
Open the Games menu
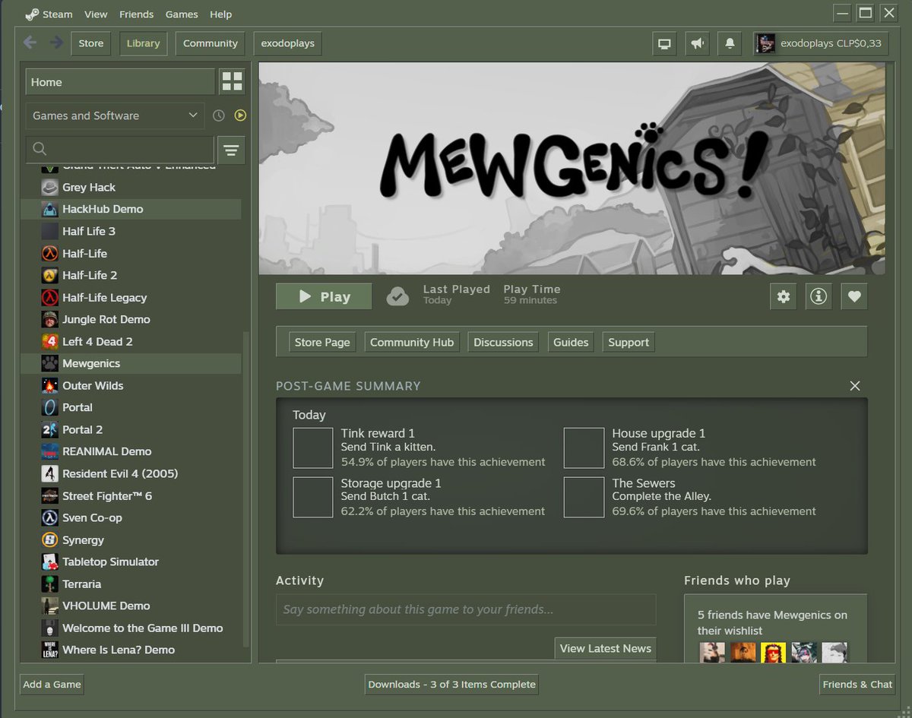[x=182, y=14]
